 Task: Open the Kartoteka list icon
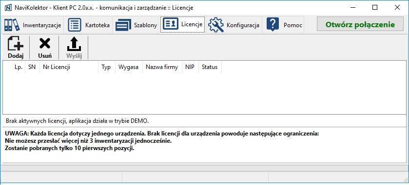coord(75,25)
